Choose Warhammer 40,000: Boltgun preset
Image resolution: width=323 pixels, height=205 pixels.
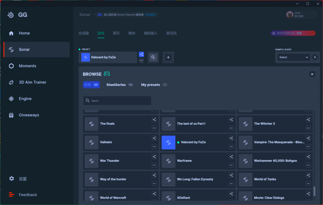pyautogui.click(x=275, y=161)
